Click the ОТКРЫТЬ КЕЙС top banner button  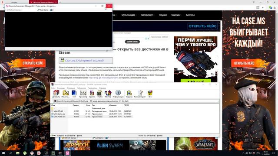coord(202,26)
